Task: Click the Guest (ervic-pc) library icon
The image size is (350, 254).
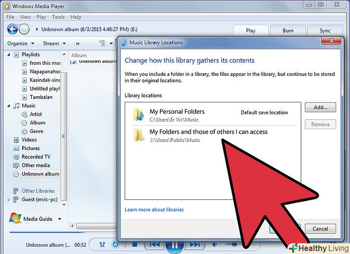Action: click(x=16, y=199)
